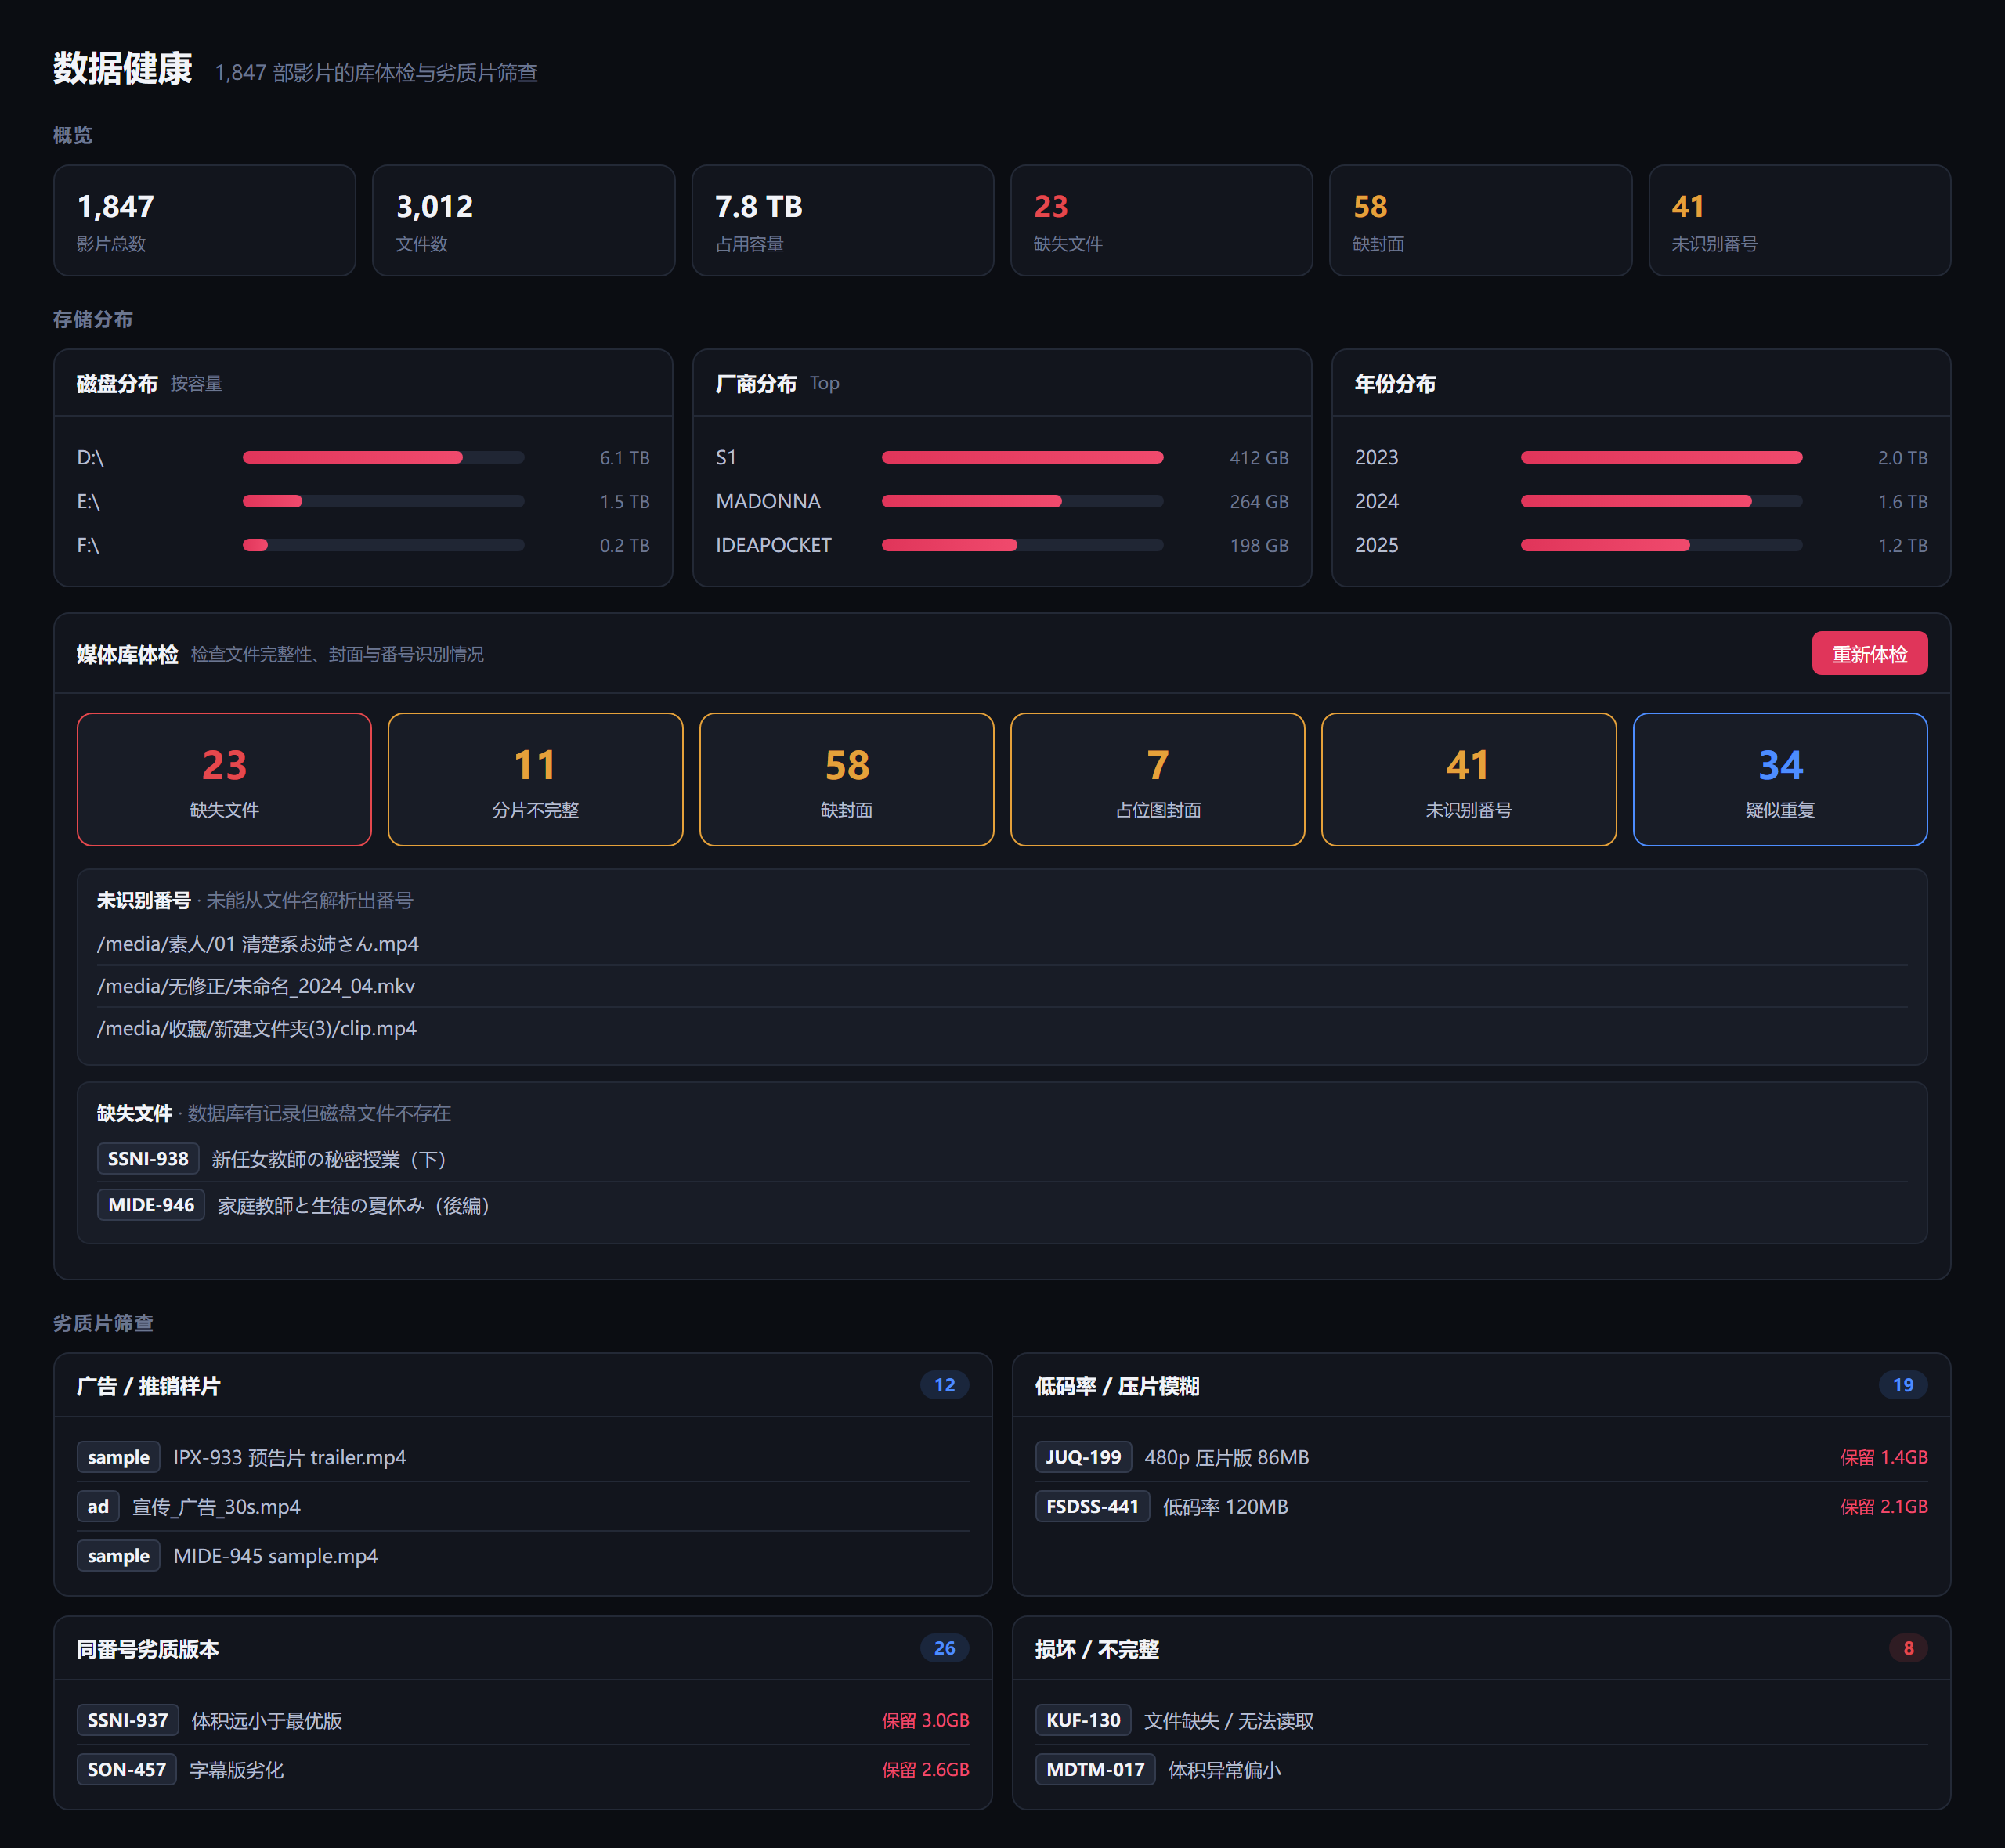
Task: Click the ad tag beside 宣传_广告_30s.mp4
Action: 98,1506
